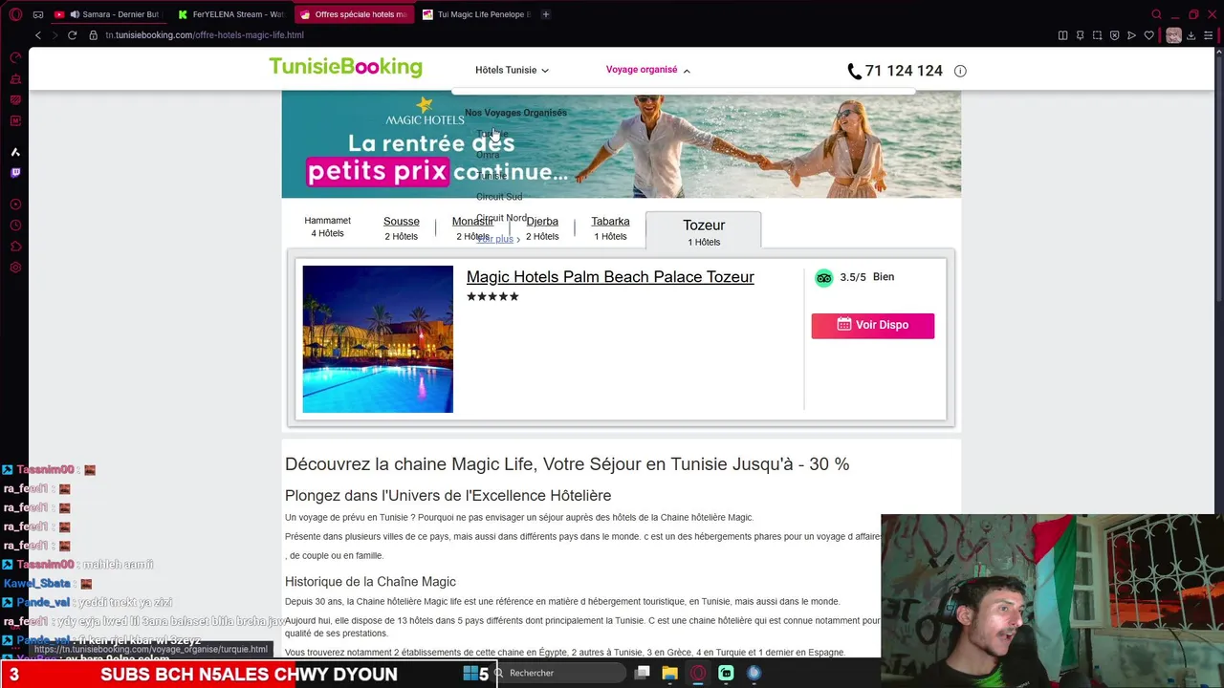Viewport: 1224px width, 688px height.
Task: Click the Palm Beach Palace hotel photo
Action: 378,339
